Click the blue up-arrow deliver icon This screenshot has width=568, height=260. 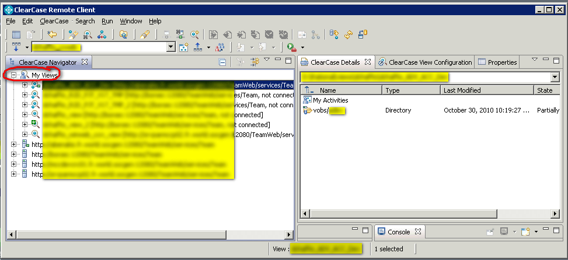198,47
